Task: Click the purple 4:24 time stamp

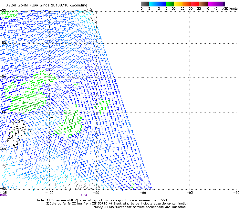Action: pos(84,195)
